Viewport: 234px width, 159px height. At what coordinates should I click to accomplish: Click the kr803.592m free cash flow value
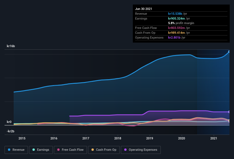[176, 28]
